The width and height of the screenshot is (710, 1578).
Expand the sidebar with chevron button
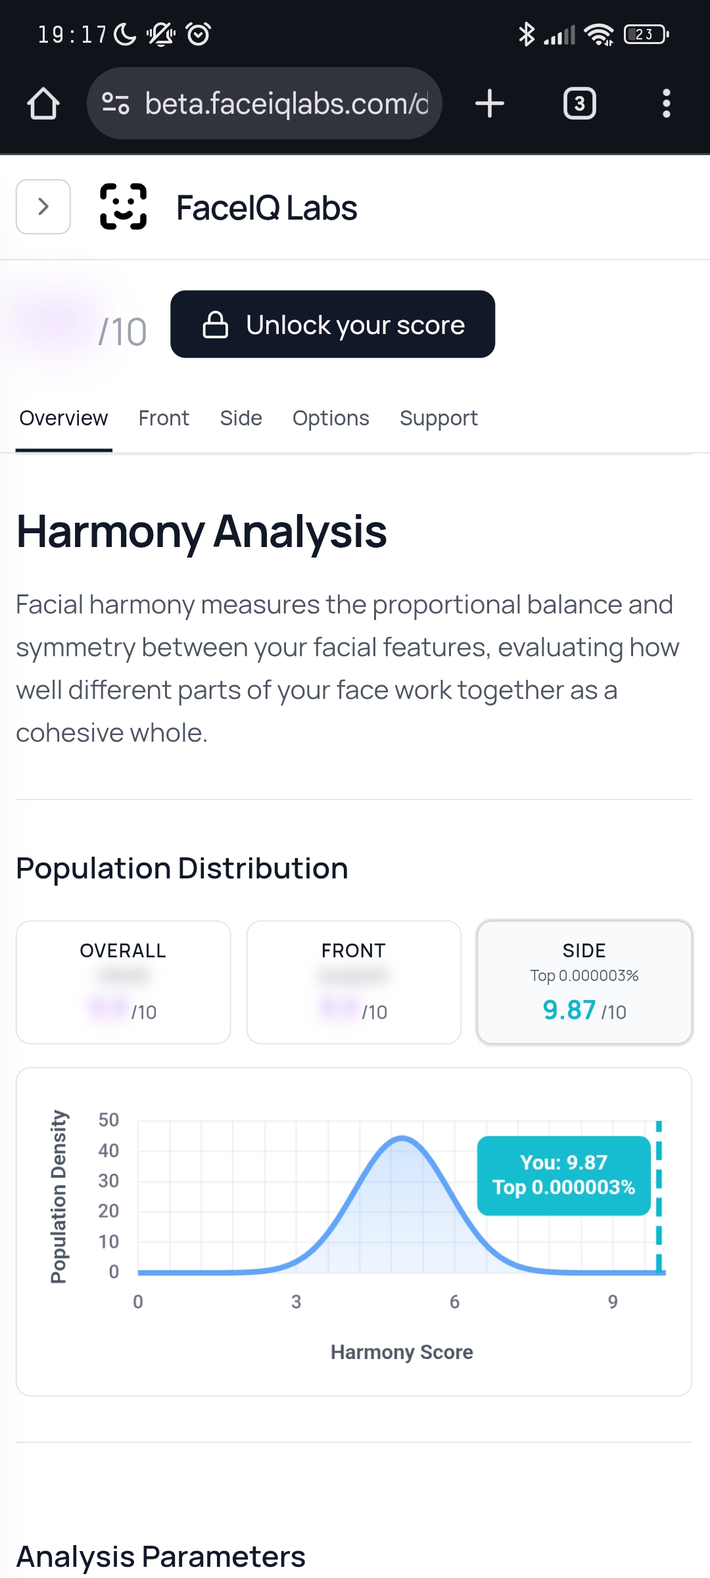tap(43, 207)
